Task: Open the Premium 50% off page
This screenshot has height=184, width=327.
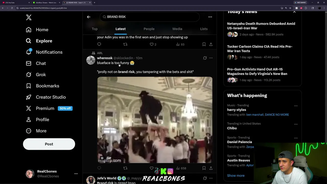Action: coord(49,108)
